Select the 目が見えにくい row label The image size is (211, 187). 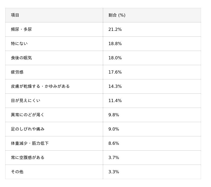[26, 101]
